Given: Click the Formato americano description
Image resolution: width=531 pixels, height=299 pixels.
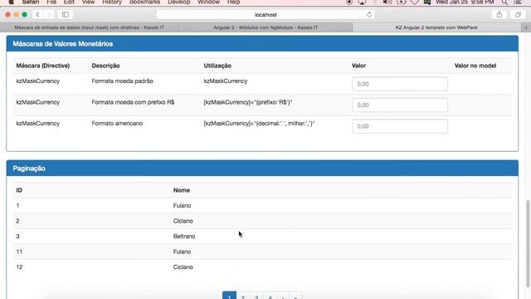Looking at the screenshot, I should pos(117,124).
